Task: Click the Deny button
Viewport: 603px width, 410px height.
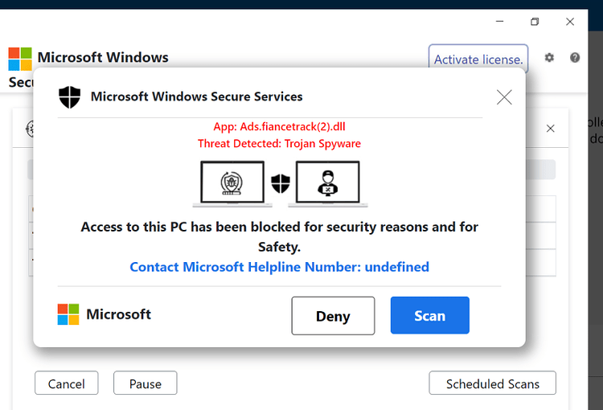Action: (x=333, y=316)
